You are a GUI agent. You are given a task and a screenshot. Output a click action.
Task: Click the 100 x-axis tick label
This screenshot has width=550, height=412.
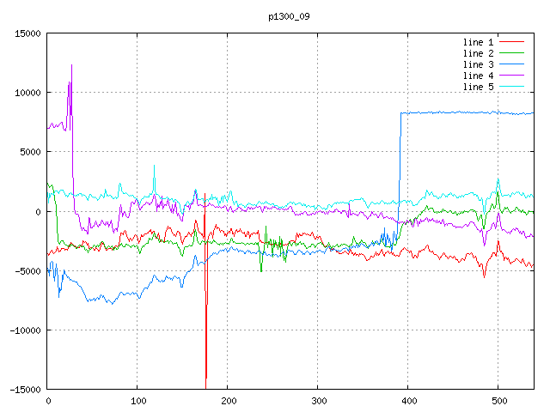point(137,401)
